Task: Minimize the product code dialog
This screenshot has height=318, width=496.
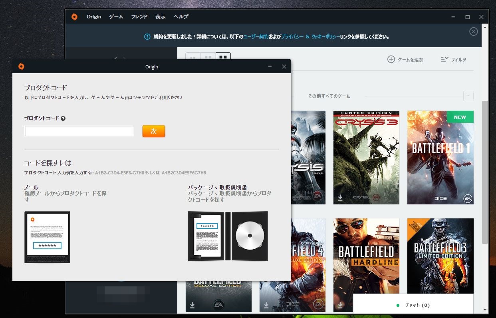Action: tap(270, 66)
